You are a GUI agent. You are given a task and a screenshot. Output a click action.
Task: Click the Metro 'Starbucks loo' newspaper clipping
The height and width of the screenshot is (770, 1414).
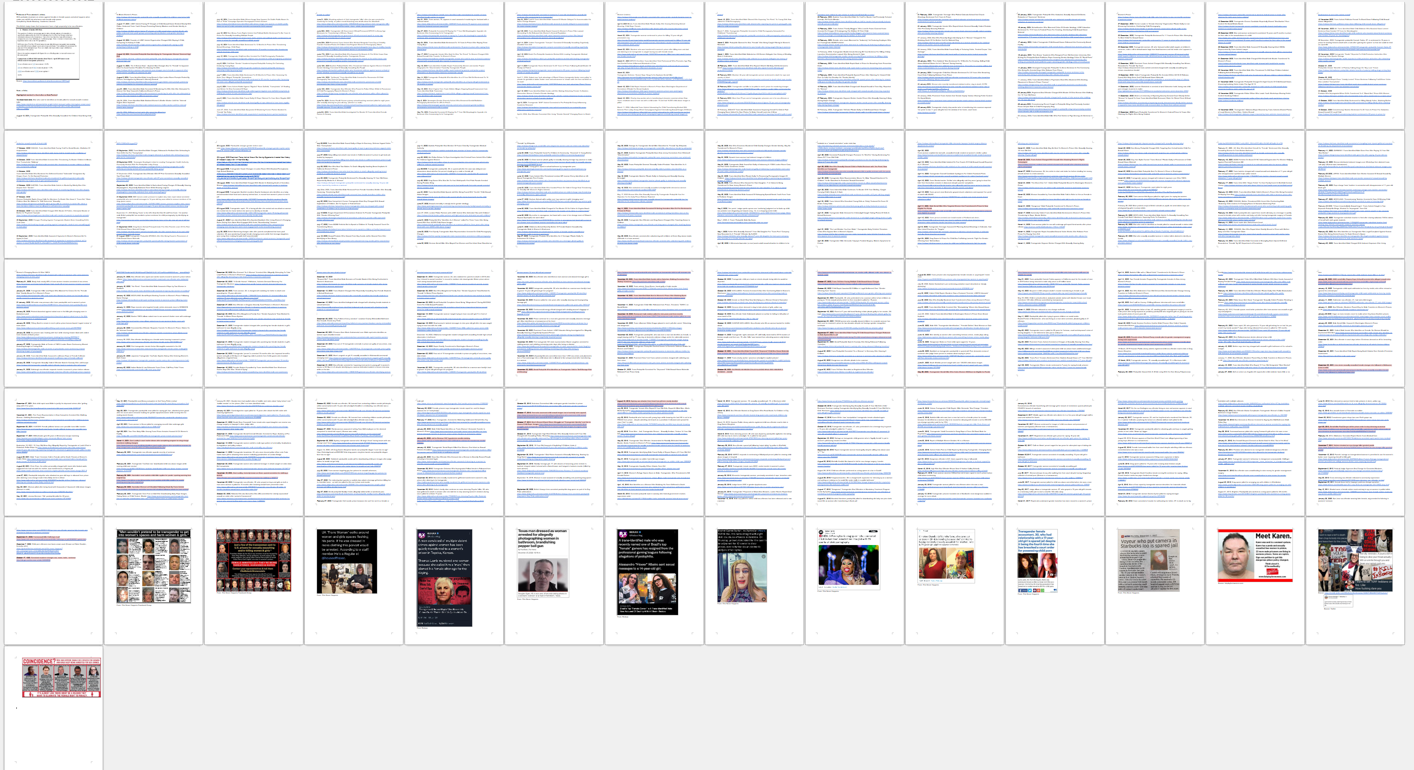[x=1148, y=560]
